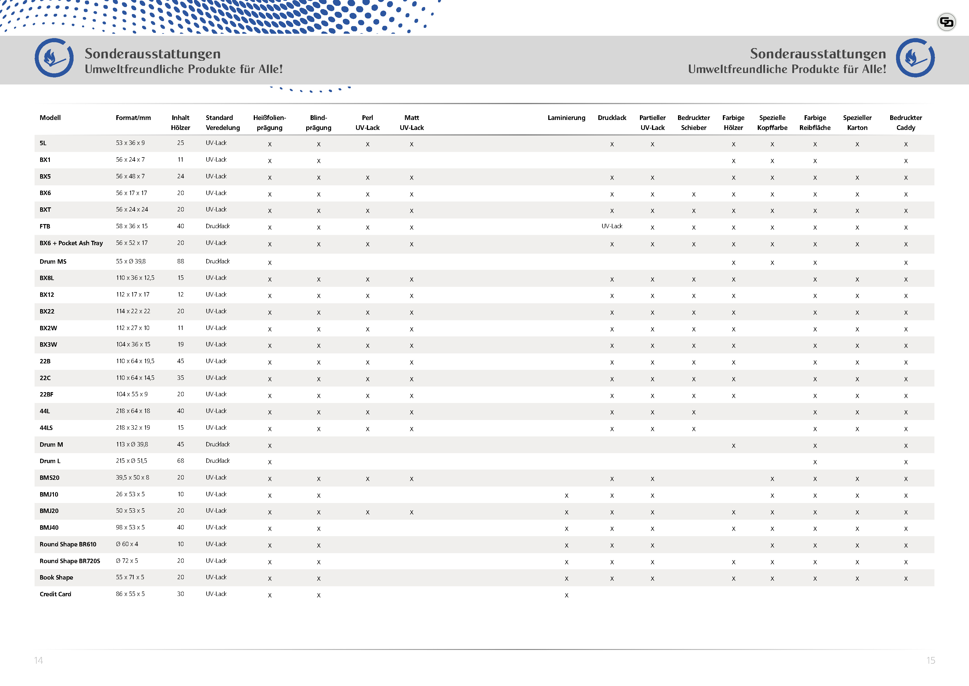969x686 pixels.
Task: Click the Drucklack column header
Action: click(612, 118)
